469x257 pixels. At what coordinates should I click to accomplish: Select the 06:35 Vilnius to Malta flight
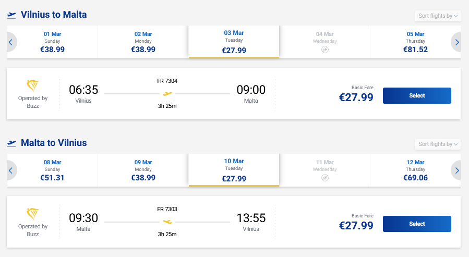pyautogui.click(x=417, y=96)
